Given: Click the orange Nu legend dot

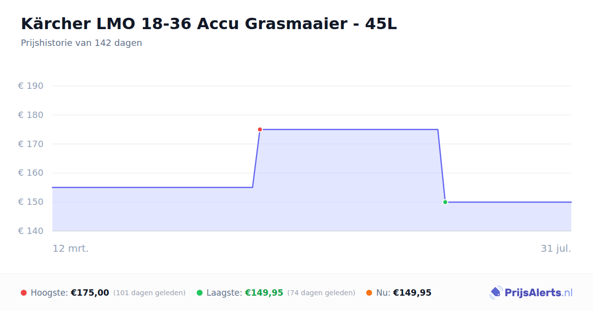Looking at the screenshot, I should [369, 293].
